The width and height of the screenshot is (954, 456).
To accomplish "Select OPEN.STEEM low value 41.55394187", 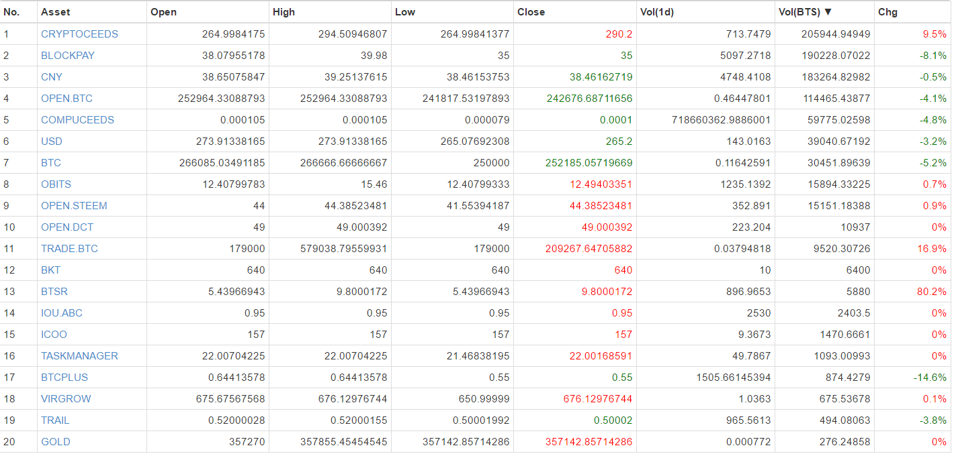I will click(x=478, y=206).
